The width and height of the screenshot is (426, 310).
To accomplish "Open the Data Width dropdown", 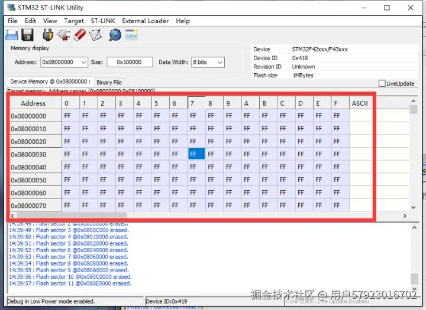I will [220, 62].
